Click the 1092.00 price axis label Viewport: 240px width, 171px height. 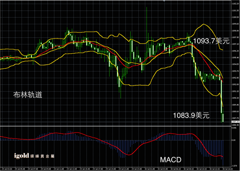[235, 84]
